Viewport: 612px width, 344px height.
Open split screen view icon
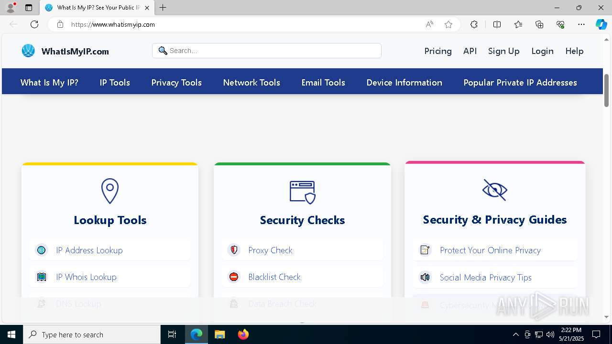click(497, 24)
